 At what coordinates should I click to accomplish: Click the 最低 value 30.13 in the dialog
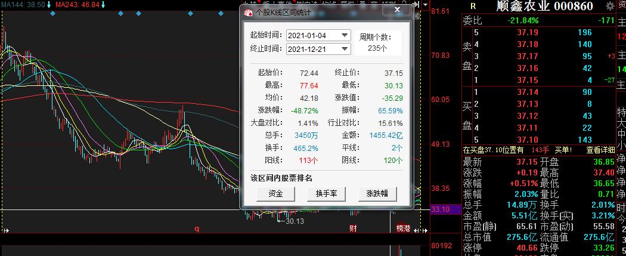(393, 85)
